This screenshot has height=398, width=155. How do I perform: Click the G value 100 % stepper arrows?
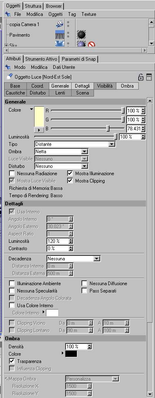tap(143, 119)
